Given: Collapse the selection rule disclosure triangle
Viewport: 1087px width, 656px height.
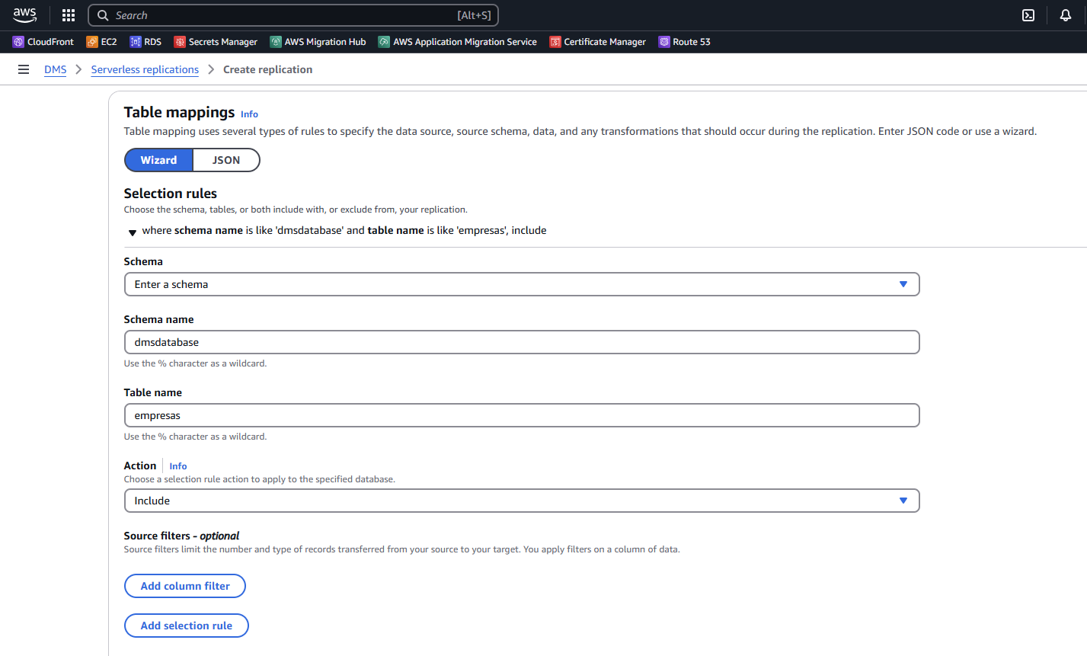Looking at the screenshot, I should 133,232.
